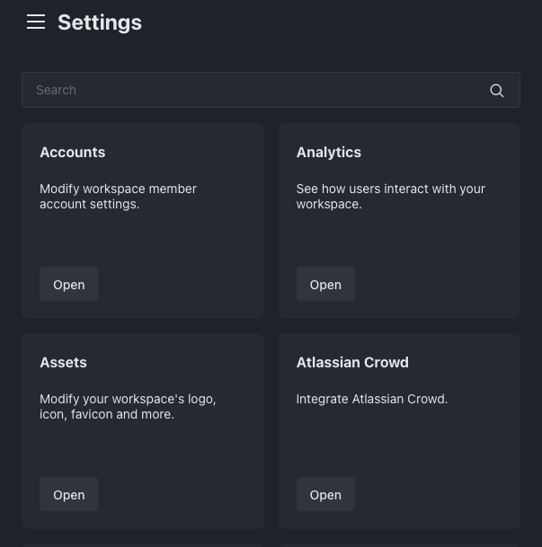Click empty space right of Atlassian Crowd Open button
The width and height of the screenshot is (542, 547).
pos(436,495)
